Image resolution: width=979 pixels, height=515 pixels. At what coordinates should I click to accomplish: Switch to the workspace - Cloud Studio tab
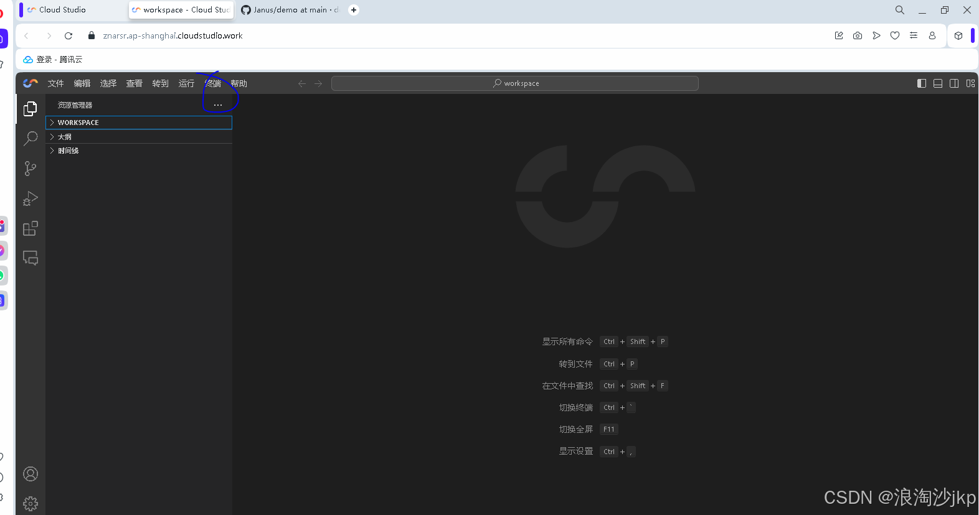coord(181,10)
